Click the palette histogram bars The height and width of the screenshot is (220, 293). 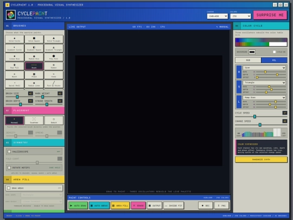261,133
